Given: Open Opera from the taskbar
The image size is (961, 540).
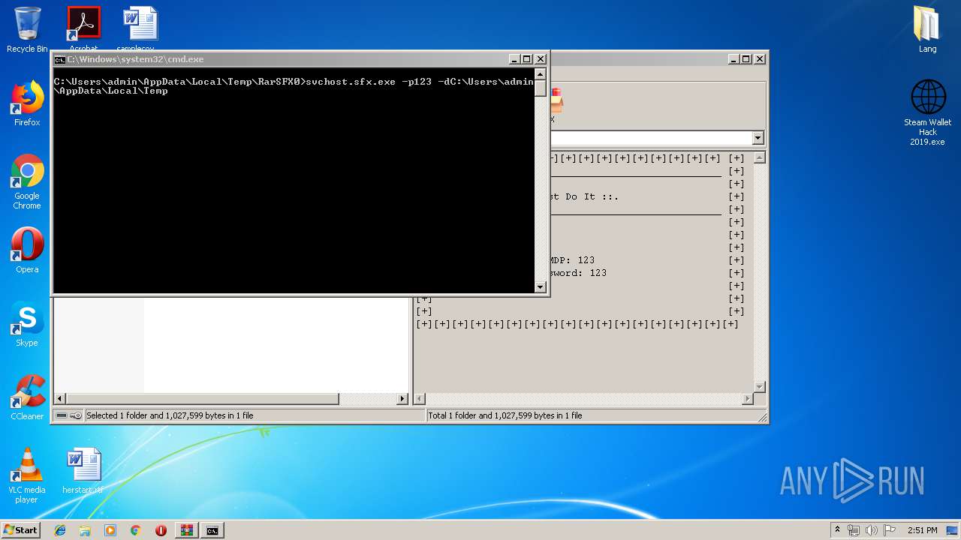Looking at the screenshot, I should tap(161, 530).
